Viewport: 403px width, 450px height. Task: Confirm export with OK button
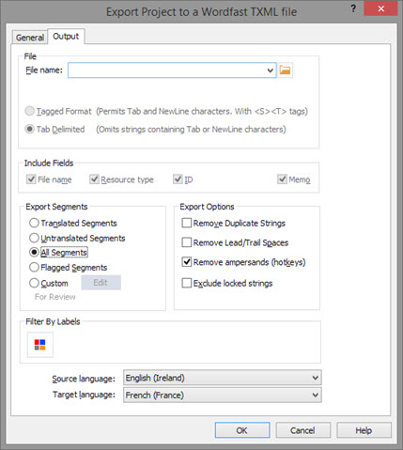coord(242,430)
